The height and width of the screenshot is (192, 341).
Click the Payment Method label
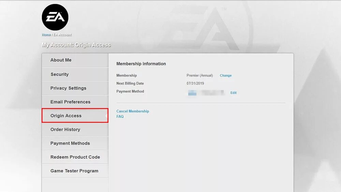coord(130,91)
